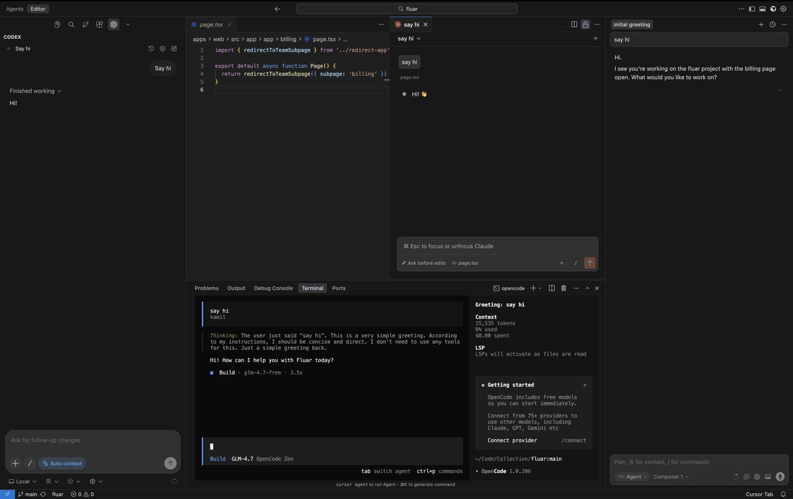Maximize panel with chevron-up icon
Image resolution: width=793 pixels, height=499 pixels.
click(x=587, y=288)
